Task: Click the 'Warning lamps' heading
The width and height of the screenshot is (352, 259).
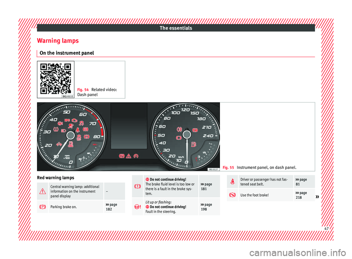Action: (x=58, y=41)
